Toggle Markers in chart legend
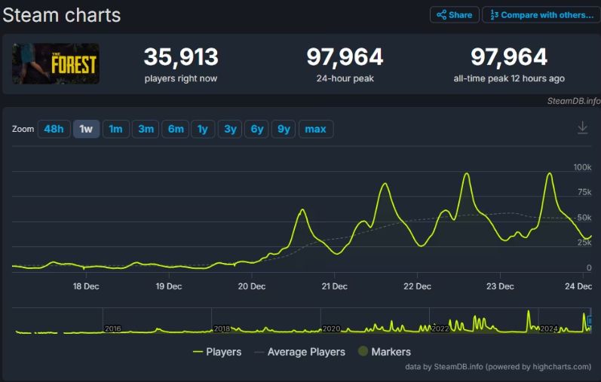 click(x=385, y=352)
